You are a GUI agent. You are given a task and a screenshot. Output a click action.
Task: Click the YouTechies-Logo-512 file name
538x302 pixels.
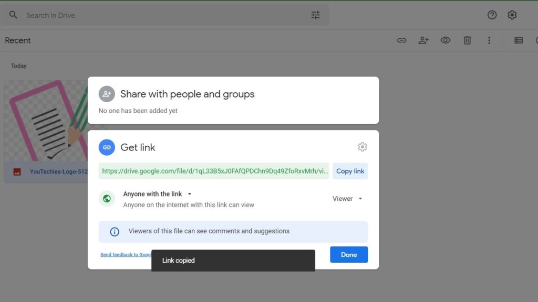pyautogui.click(x=59, y=171)
